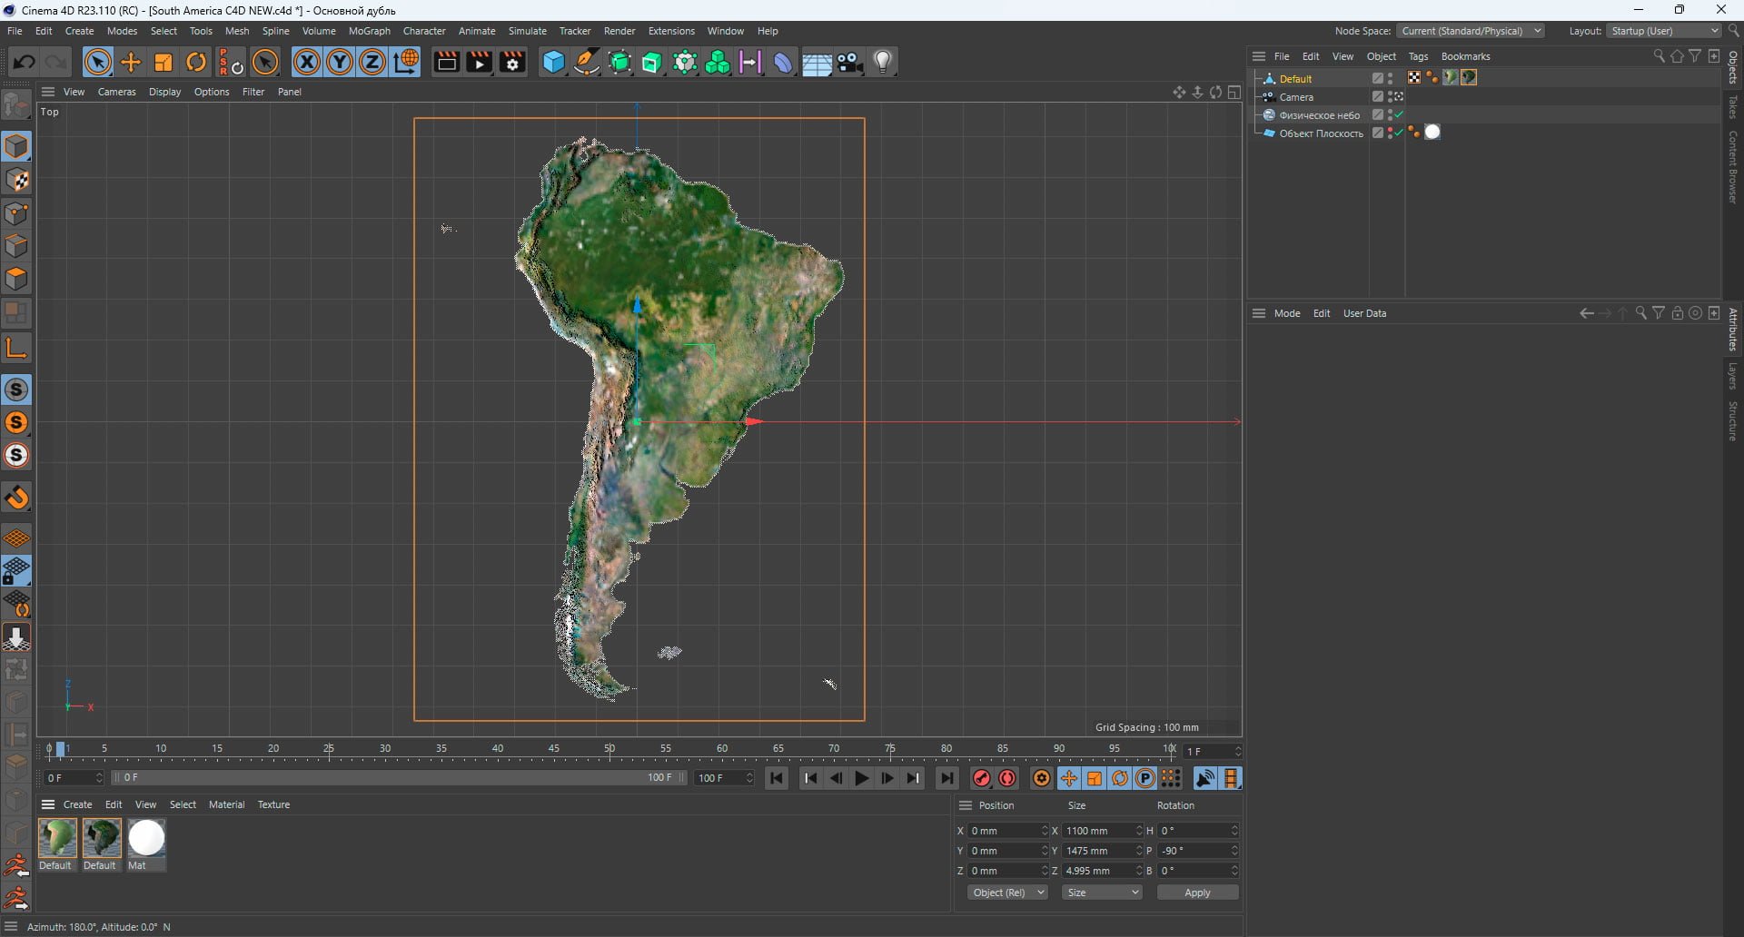Play the animation forwards
1744x937 pixels.
861,778
